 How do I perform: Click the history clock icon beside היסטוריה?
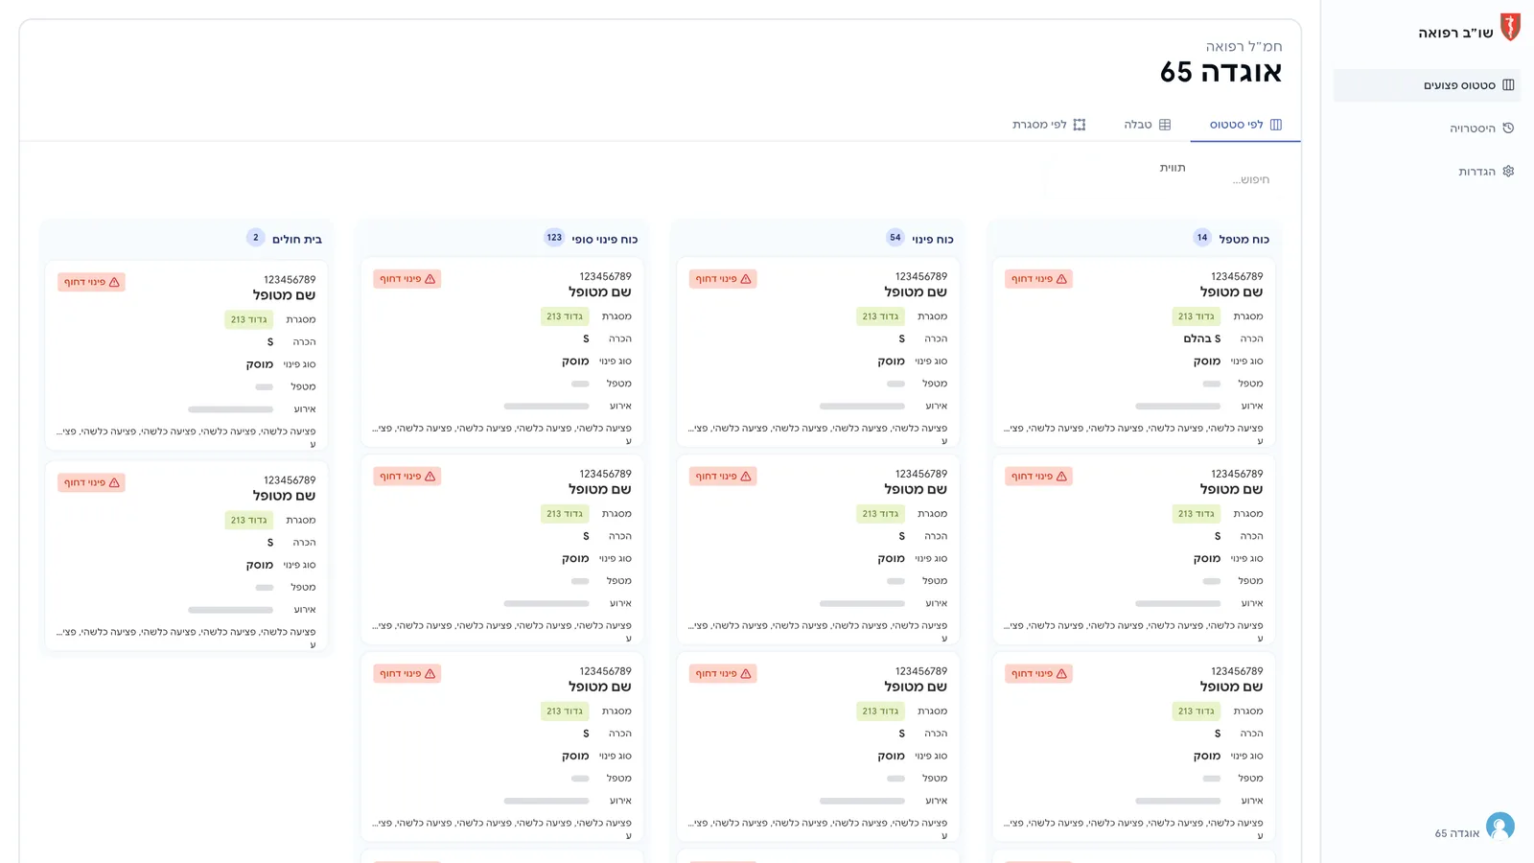(x=1508, y=128)
